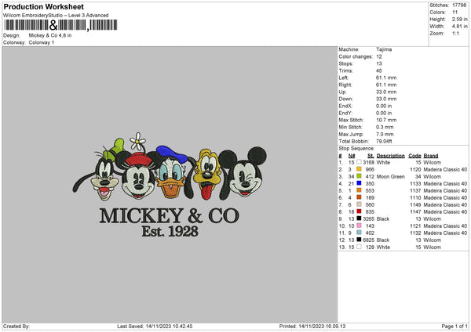Click the Created By footer label
The height and width of the screenshot is (332, 471).
click(x=16, y=327)
